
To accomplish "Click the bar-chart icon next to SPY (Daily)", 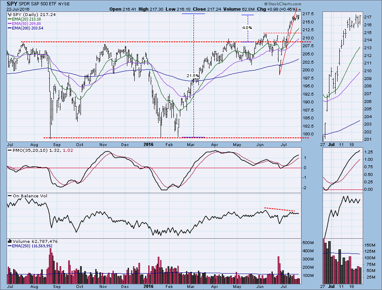I will pyautogui.click(x=10, y=15).
